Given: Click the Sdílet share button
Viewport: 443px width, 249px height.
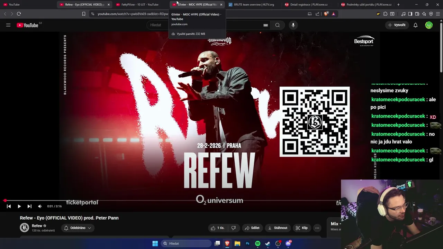Looking at the screenshot, I should pos(252,228).
